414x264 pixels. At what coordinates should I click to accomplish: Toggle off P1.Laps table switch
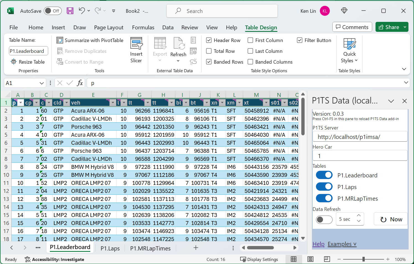pos(324,187)
